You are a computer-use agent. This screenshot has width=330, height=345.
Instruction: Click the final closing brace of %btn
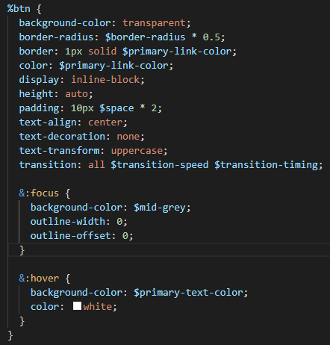pos(10,335)
